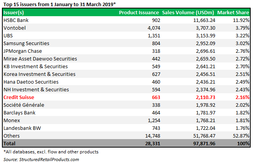Select Others sales volume '51,768.47'
The height and width of the screenshot is (163, 253).
(204, 136)
